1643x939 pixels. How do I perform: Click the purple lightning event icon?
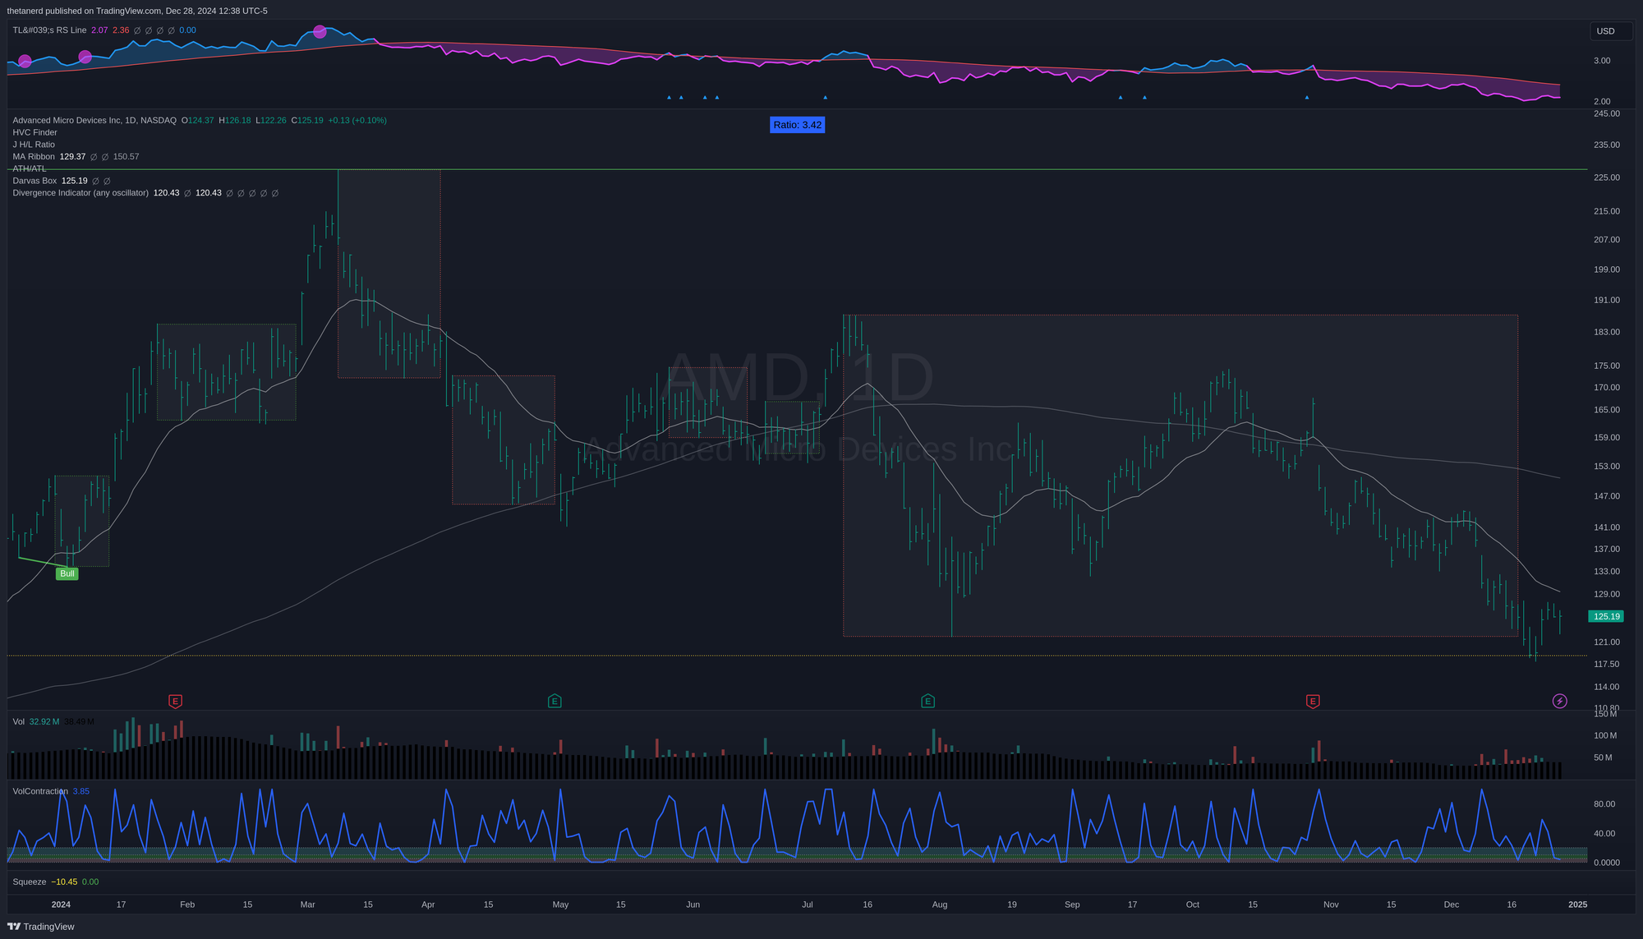click(x=1559, y=702)
